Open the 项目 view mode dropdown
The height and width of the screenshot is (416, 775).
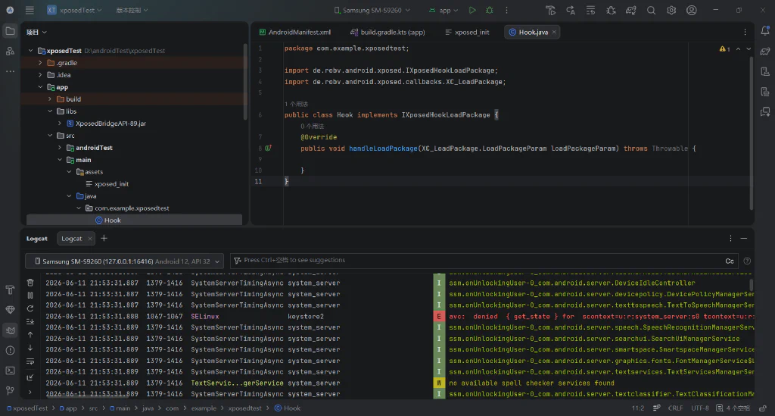[36, 32]
